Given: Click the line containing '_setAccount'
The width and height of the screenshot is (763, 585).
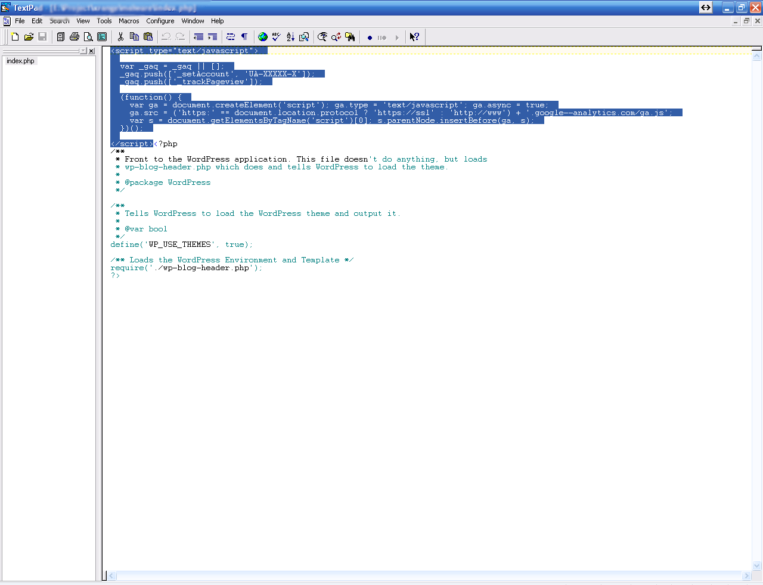Looking at the screenshot, I should [x=218, y=74].
